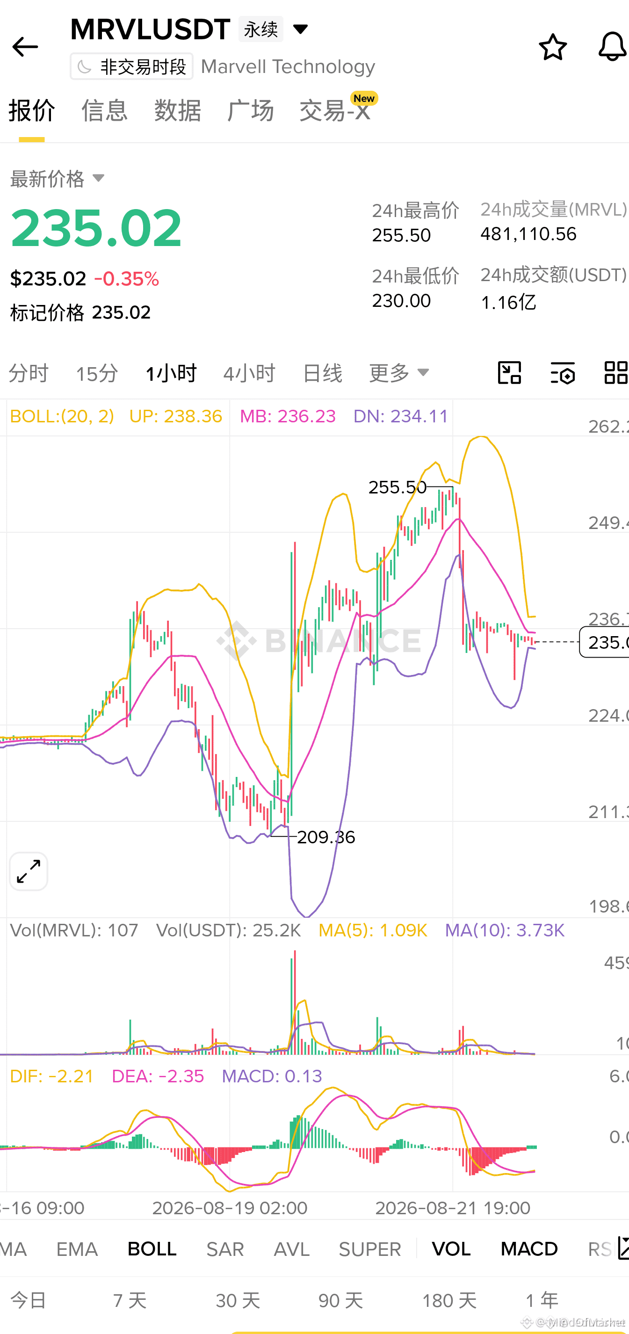Screen dimensions: 629x1334
Task: Tap the 永续 contract type tag
Action: click(x=261, y=29)
